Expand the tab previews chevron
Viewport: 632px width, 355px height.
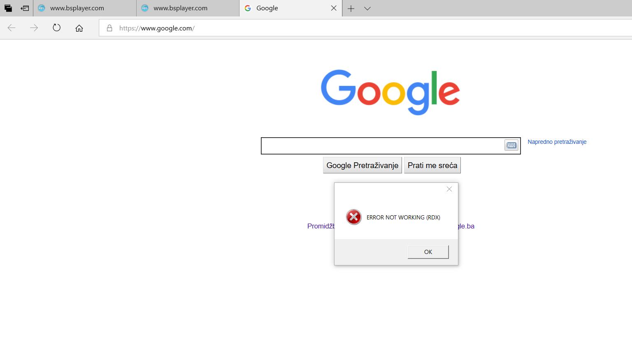[367, 8]
